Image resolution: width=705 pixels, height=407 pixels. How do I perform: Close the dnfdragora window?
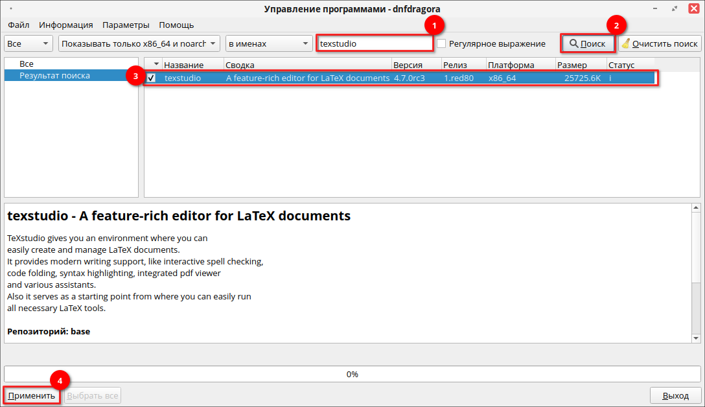694,8
